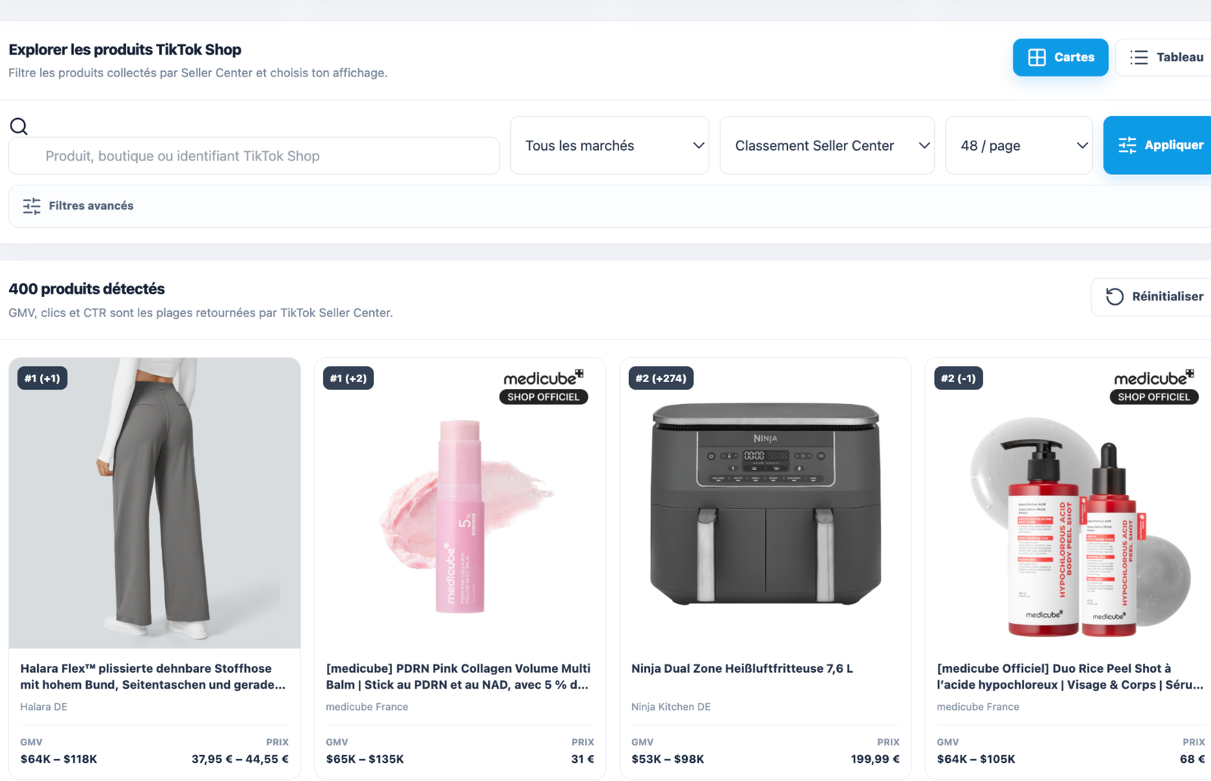Open the 48 / page dropdown

1019,145
